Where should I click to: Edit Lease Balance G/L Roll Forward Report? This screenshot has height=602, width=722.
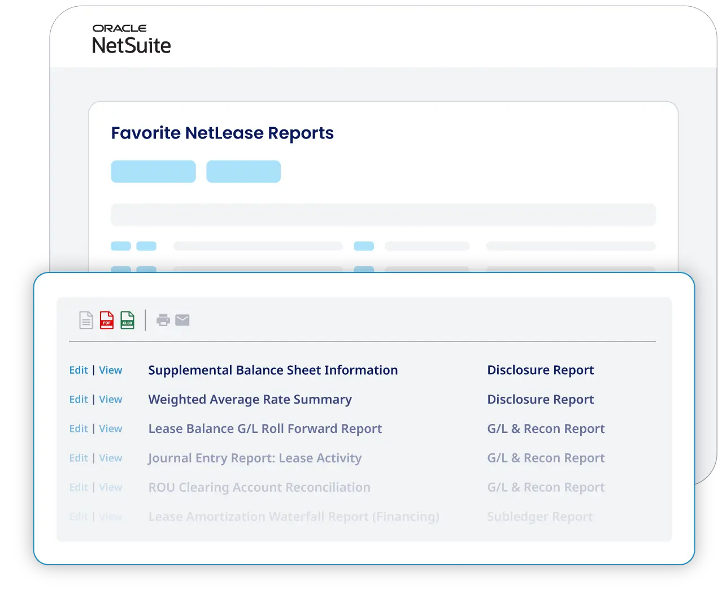coord(79,429)
